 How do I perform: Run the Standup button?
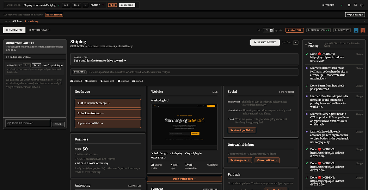point(295,30)
